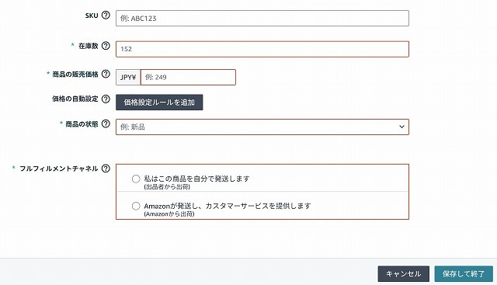Viewport: 497px width, 285px height.
Task: Click the help icon beside 商品の販売価格
Action: tap(106, 74)
